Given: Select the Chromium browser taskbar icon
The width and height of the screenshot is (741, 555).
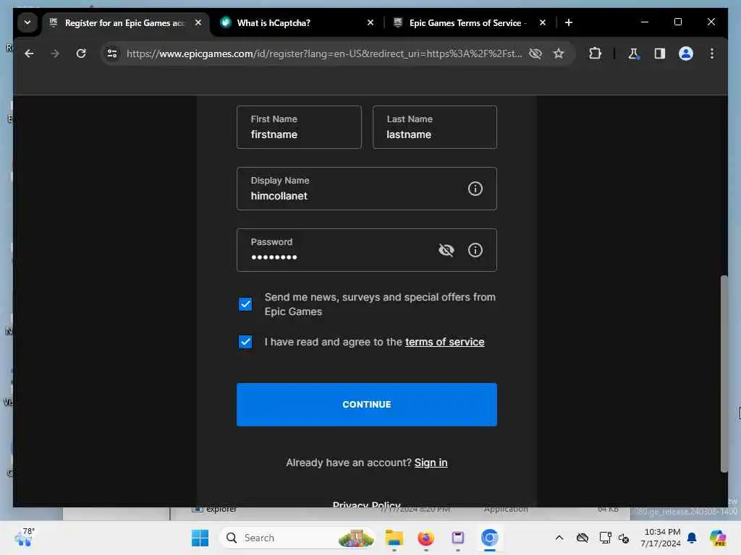Looking at the screenshot, I should pyautogui.click(x=490, y=538).
